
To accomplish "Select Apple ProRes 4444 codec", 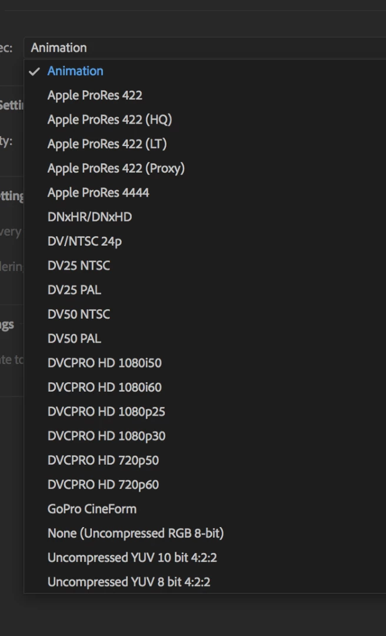I will tap(205, 193).
